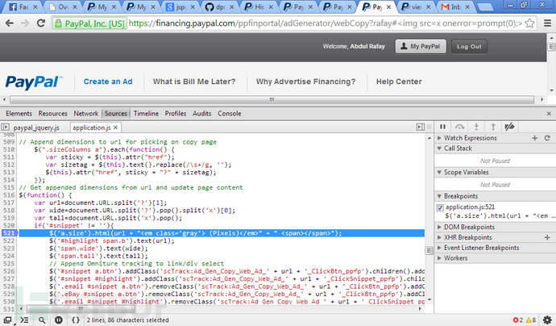The image size is (556, 326).
Task: Click the browser forward arrow
Action: pyautogui.click(x=25, y=23)
